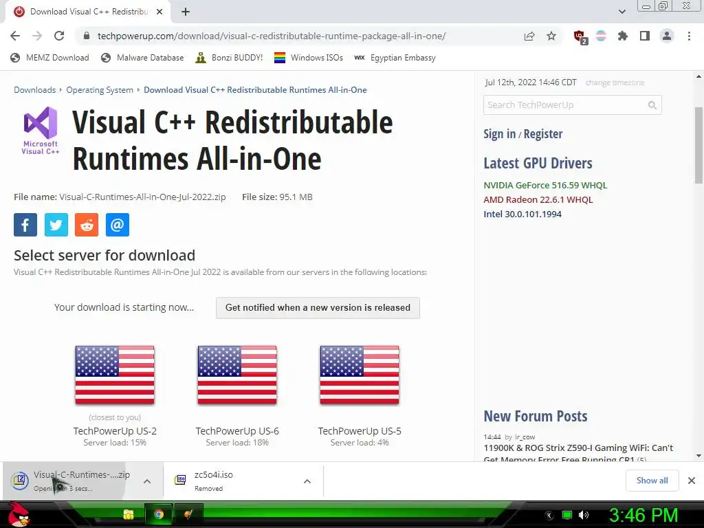
Task: Expand options for Visual-C-Runtimes zip download
Action: (x=147, y=481)
